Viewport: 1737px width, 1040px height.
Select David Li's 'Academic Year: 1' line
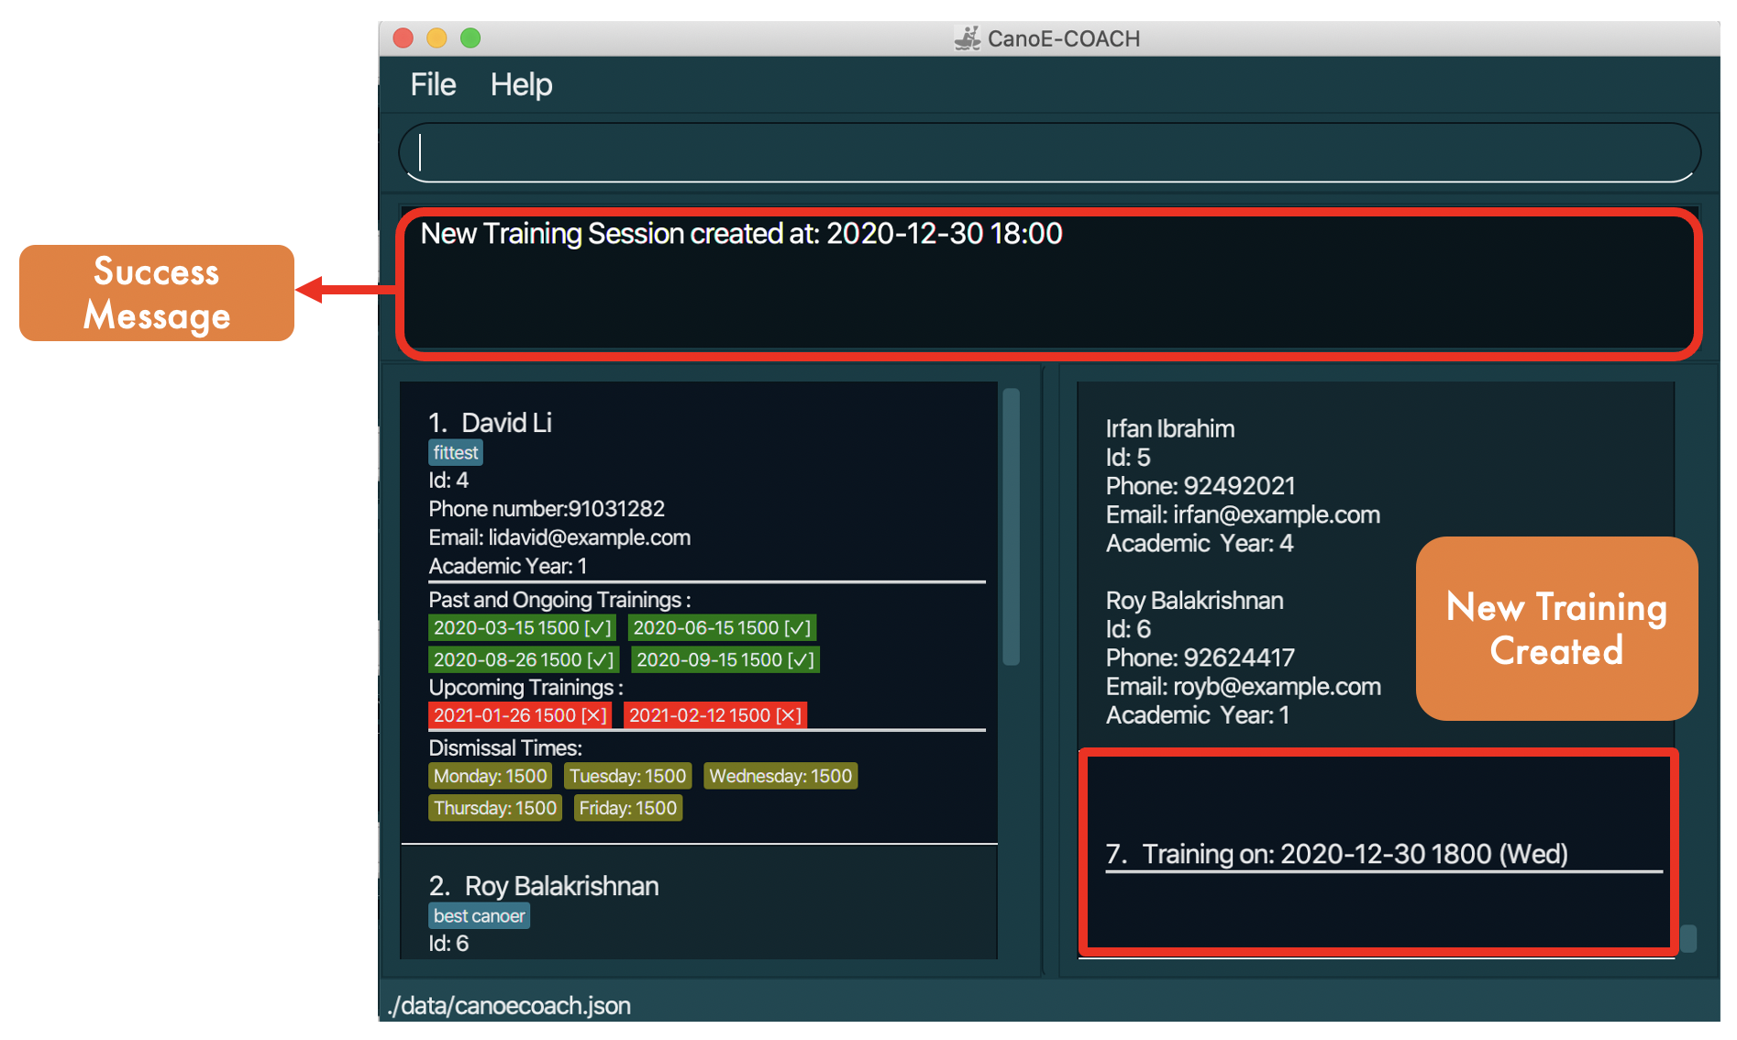click(508, 566)
